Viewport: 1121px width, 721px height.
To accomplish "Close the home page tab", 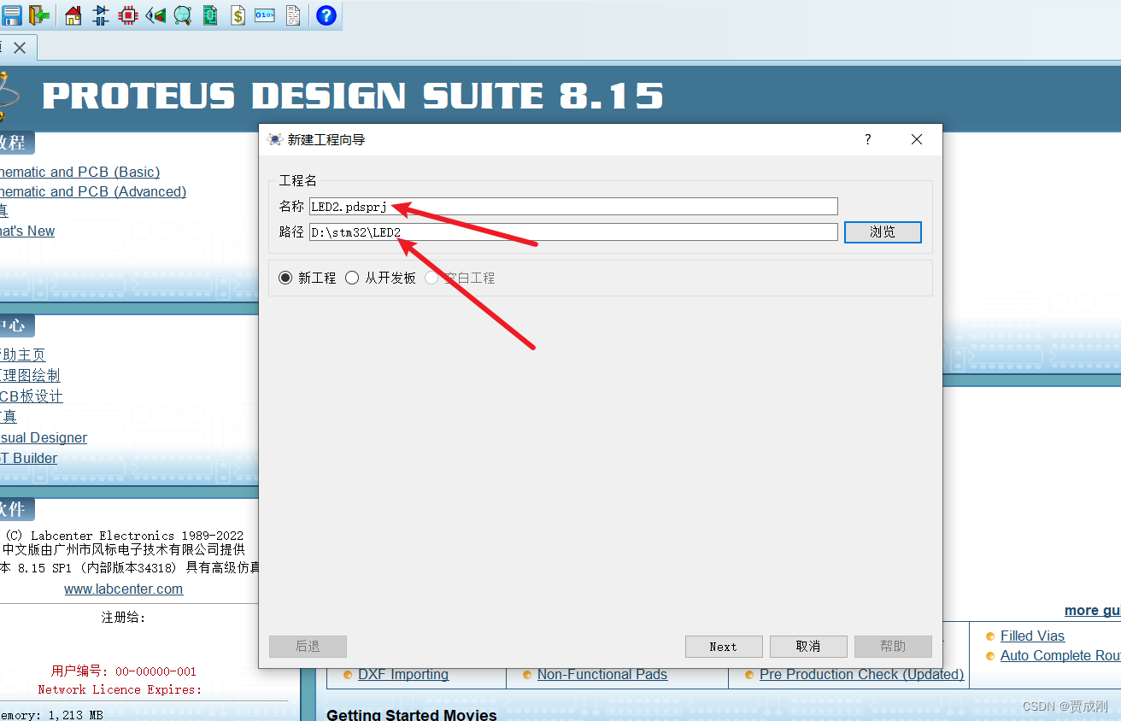I will coord(20,48).
